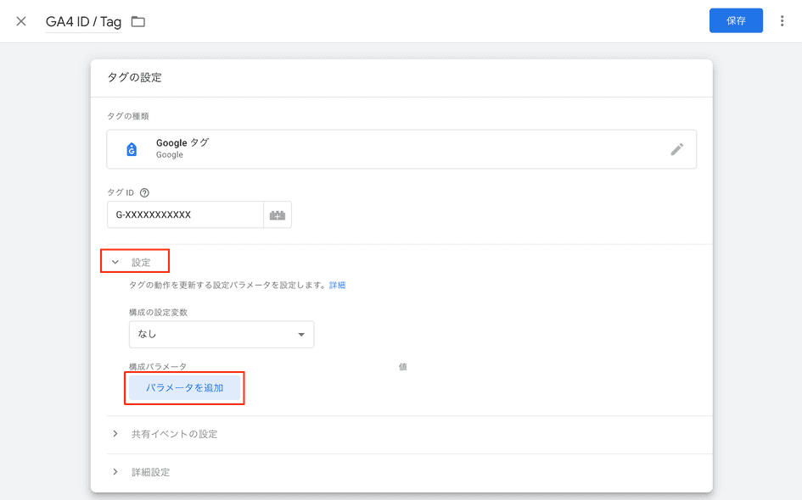Click the chevron beside 共有イベントの設定
Viewport: 802px width, 500px height.
[115, 433]
